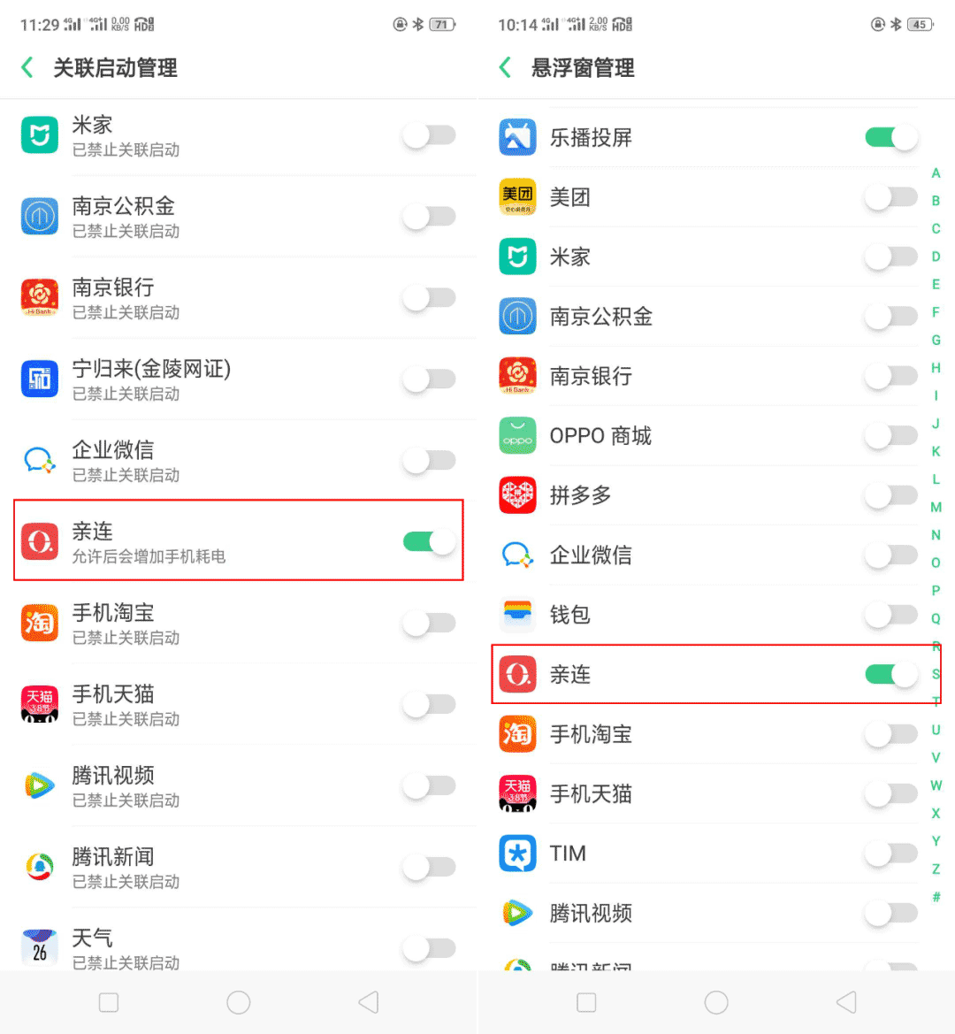Jump to letter M in alphabet index
The width and height of the screenshot is (955, 1034).
click(936, 507)
